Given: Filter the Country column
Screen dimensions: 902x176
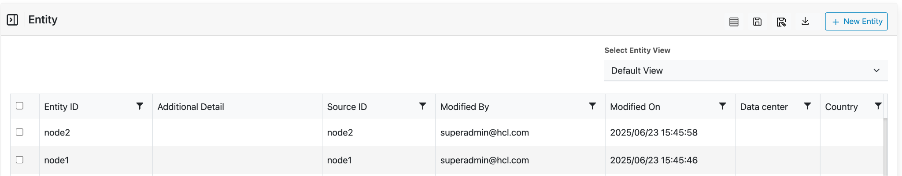Looking at the screenshot, I should point(878,106).
